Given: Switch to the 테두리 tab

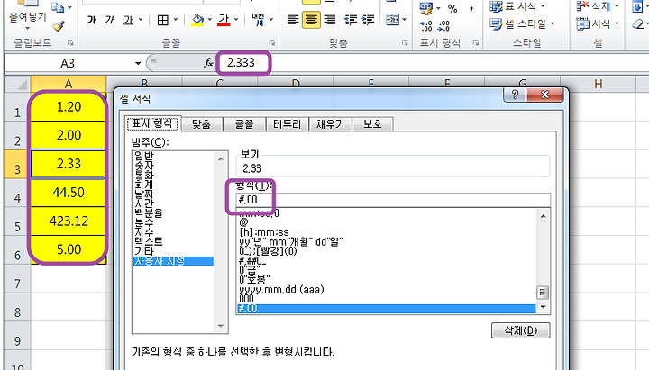Looking at the screenshot, I should 288,124.
